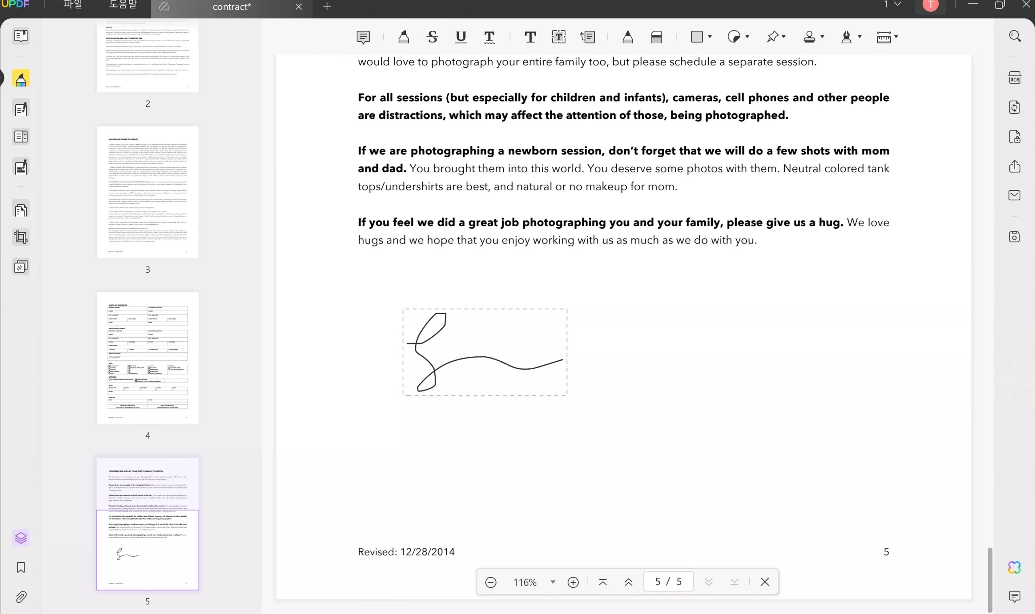Select page 2 thumbnail
This screenshot has width=1035, height=614.
pyautogui.click(x=148, y=57)
